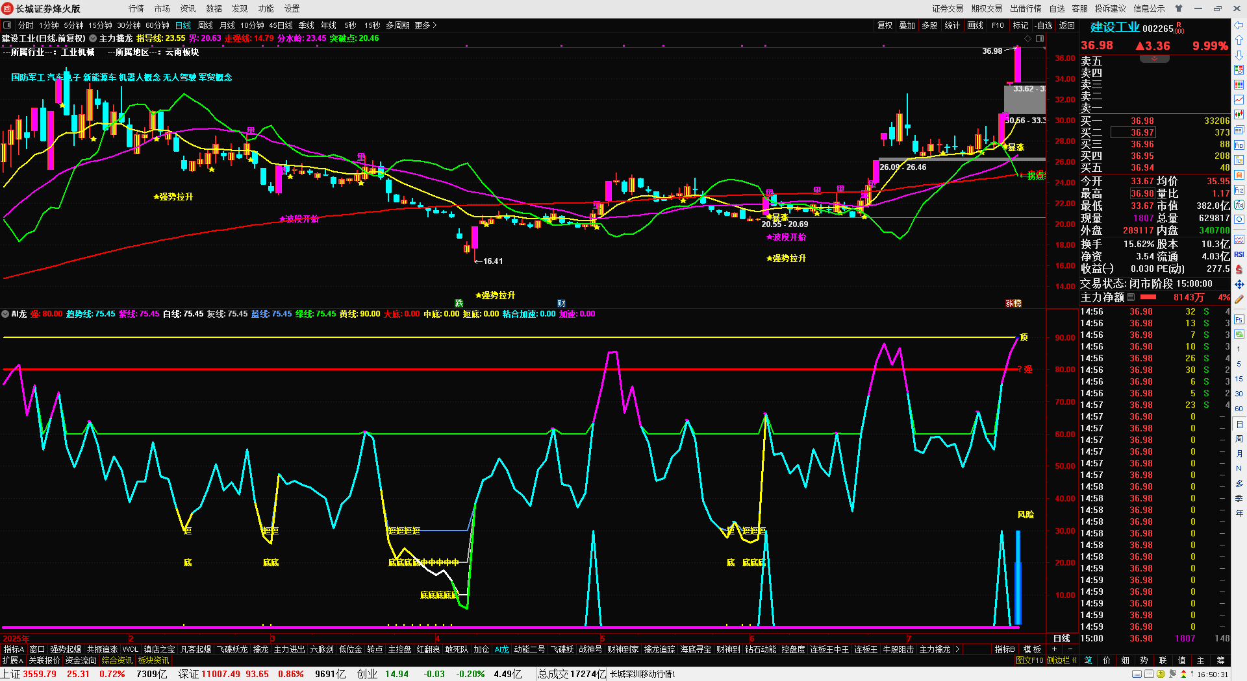This screenshot has width=1247, height=681.
Task: Click the blue four-way move arrows icon
Action: (x=1239, y=284)
